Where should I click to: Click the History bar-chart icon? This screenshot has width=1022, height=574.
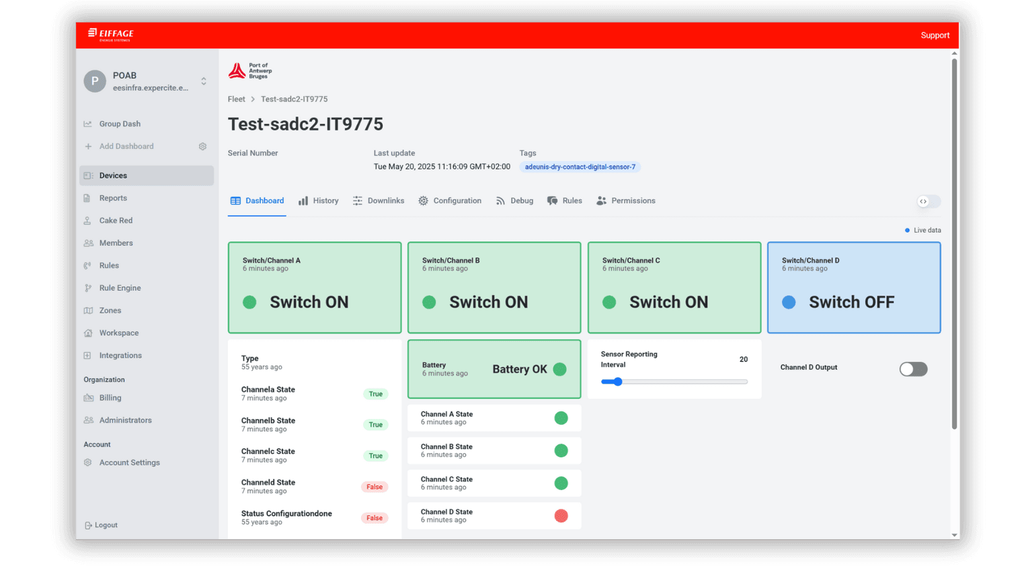(303, 201)
